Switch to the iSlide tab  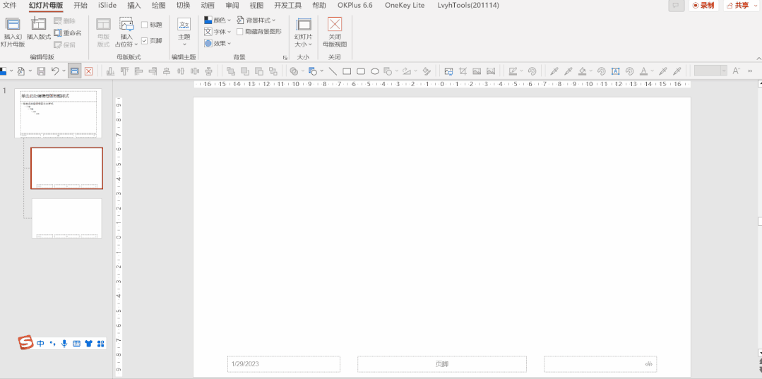tap(107, 6)
